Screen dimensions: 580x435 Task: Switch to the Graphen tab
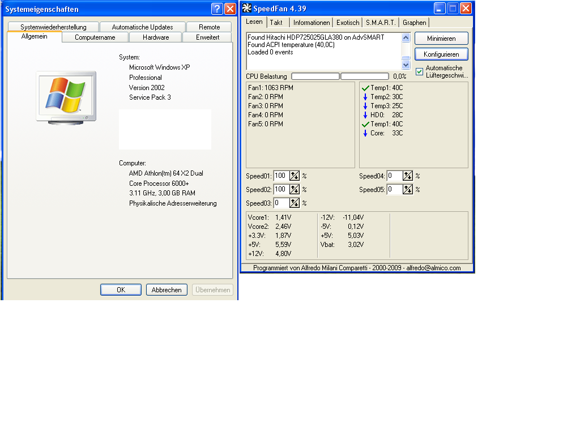(x=414, y=23)
